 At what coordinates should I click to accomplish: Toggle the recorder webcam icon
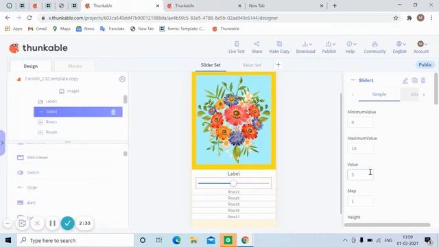[22, 223]
